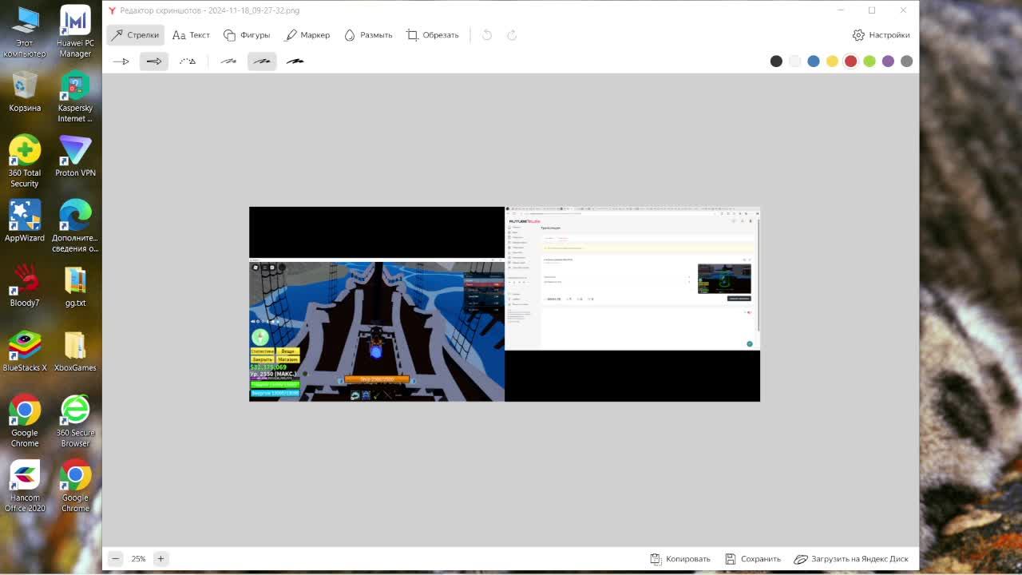Open Proton VPN desktop icon
The width and height of the screenshot is (1022, 575).
[75, 156]
